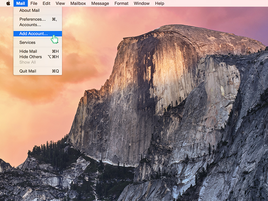Open the Mailbox menu
Screen dimensions: 268x201
point(78,3)
